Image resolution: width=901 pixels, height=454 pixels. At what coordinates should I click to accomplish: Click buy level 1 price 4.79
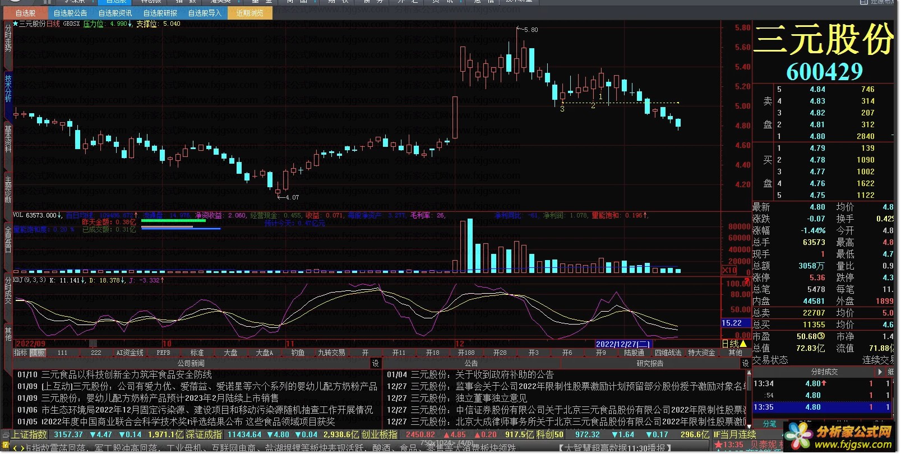point(817,149)
